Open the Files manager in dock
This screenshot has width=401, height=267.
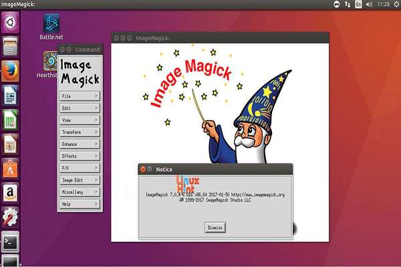[x=10, y=47]
